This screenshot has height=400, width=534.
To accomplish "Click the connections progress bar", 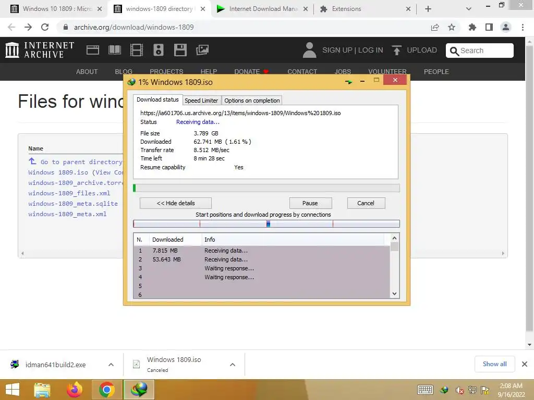I will (x=266, y=224).
